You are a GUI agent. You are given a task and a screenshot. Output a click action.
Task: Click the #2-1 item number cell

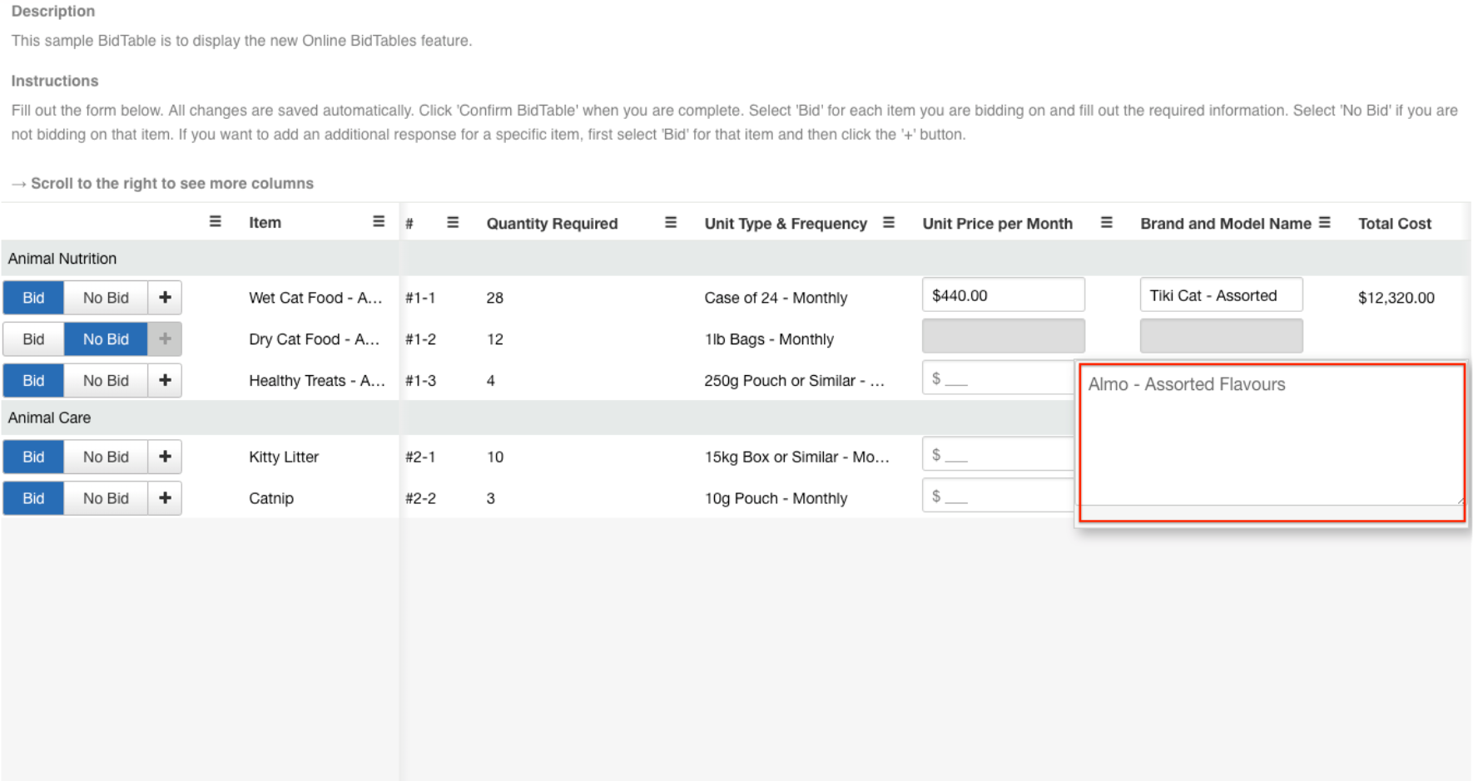click(x=420, y=457)
